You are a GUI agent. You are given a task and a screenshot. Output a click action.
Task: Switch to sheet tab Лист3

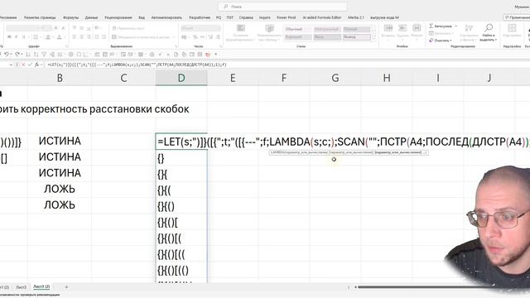21,287
